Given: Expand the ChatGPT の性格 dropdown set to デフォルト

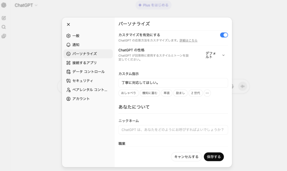Looking at the screenshot, I should pyautogui.click(x=215, y=55).
